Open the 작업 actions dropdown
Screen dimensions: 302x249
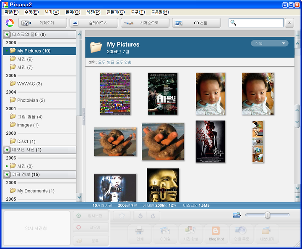click(269, 43)
